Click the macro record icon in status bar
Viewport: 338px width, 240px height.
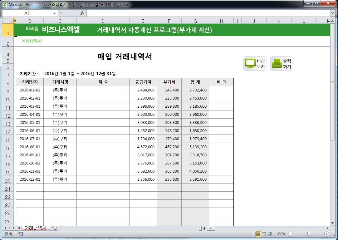tap(20, 234)
